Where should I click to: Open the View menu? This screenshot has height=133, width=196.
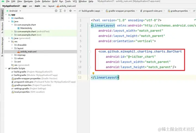[x=20, y=1]
